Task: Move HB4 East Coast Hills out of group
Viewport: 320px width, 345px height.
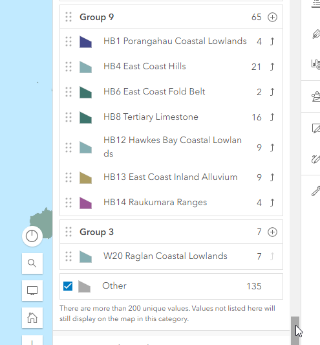Action: point(272,67)
